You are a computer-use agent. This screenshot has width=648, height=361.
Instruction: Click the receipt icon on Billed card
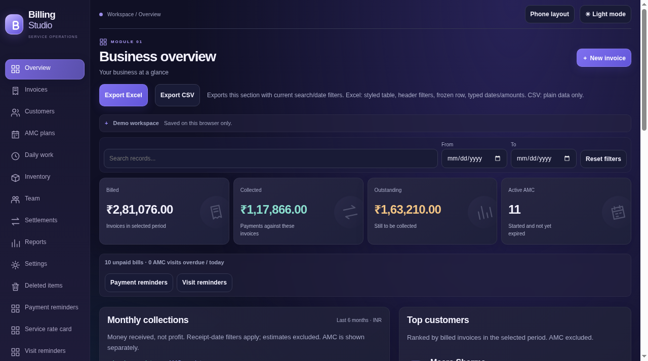(x=216, y=212)
